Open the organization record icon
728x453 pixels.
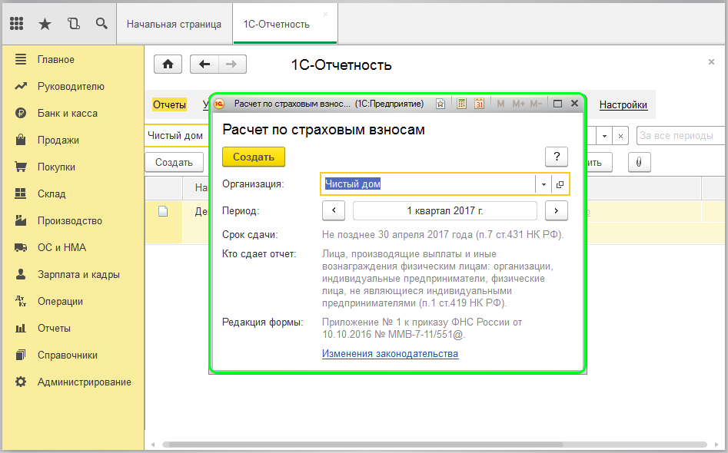[x=560, y=184]
